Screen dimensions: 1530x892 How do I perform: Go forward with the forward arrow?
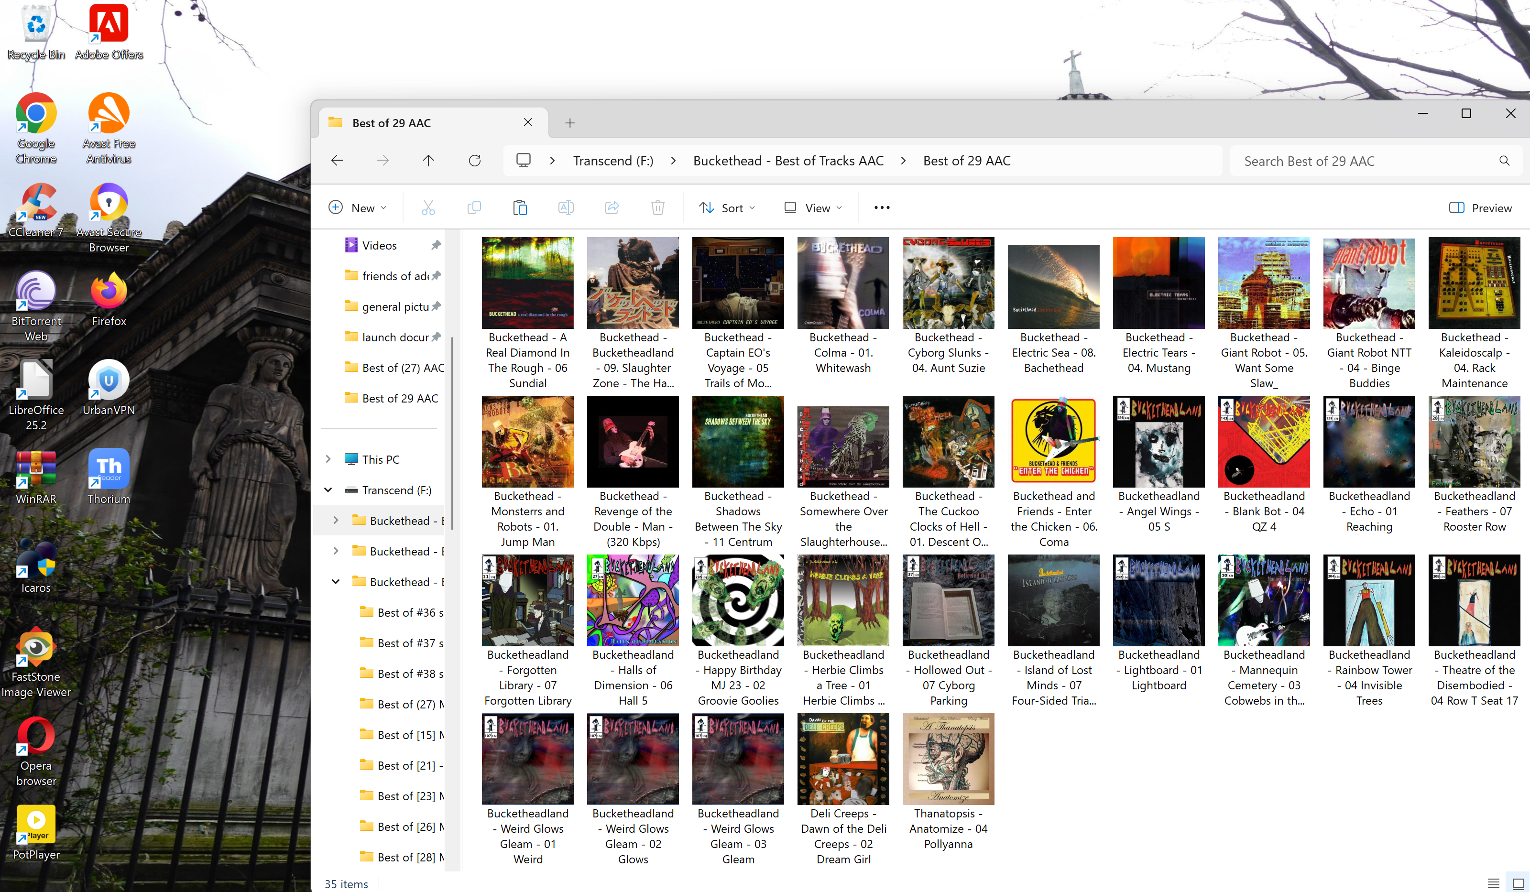[x=382, y=160]
